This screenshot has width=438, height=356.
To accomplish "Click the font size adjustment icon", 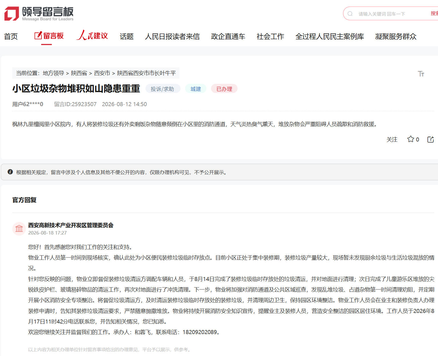I will click(421, 74).
